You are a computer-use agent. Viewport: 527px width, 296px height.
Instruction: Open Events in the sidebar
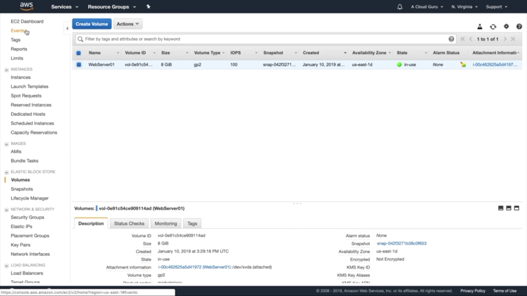[18, 30]
